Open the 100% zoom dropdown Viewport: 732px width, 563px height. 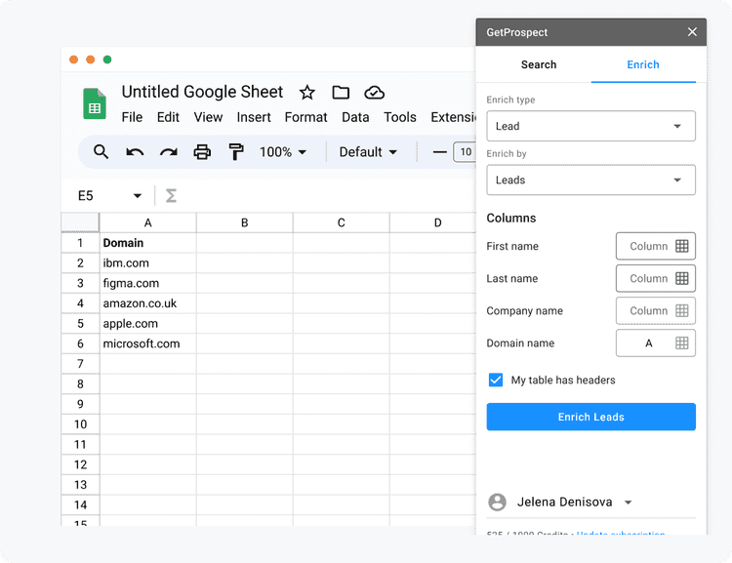(283, 152)
